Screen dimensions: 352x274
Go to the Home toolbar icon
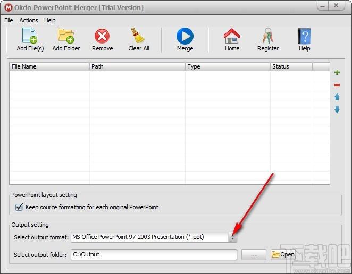click(x=232, y=36)
